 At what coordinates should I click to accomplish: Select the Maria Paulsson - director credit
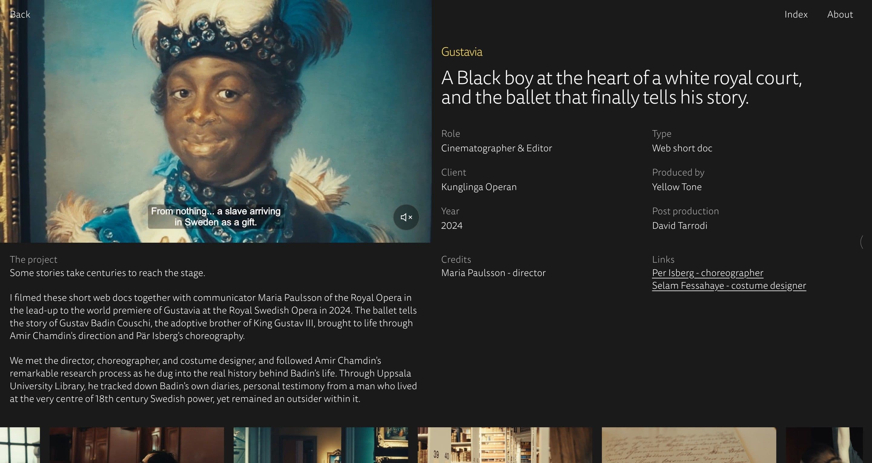(x=493, y=273)
